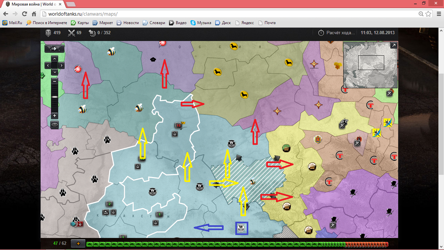This screenshot has width=444, height=250.
Task: Open the Видео bookmark
Action: tap(178, 23)
